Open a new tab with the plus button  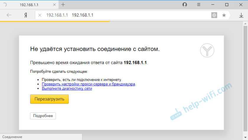[63, 5]
